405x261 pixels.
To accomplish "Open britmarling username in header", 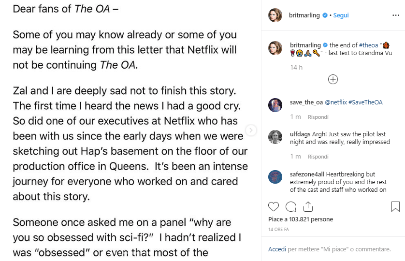I will [x=304, y=15].
